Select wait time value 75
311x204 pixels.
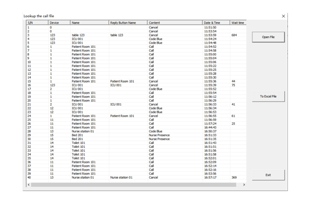pos(233,85)
